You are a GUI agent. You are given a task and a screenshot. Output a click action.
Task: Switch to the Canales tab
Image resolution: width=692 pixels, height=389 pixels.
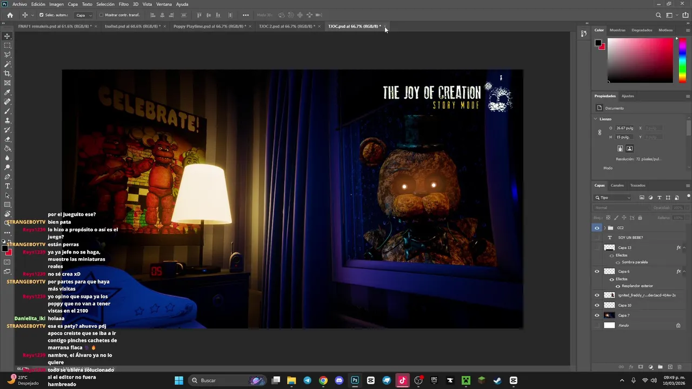pos(617,185)
